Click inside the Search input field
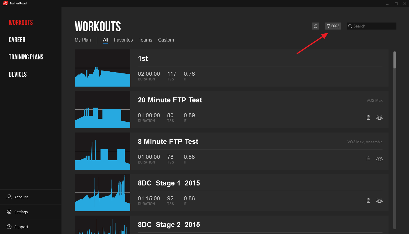Screen dimensions: 409x234 (372, 26)
